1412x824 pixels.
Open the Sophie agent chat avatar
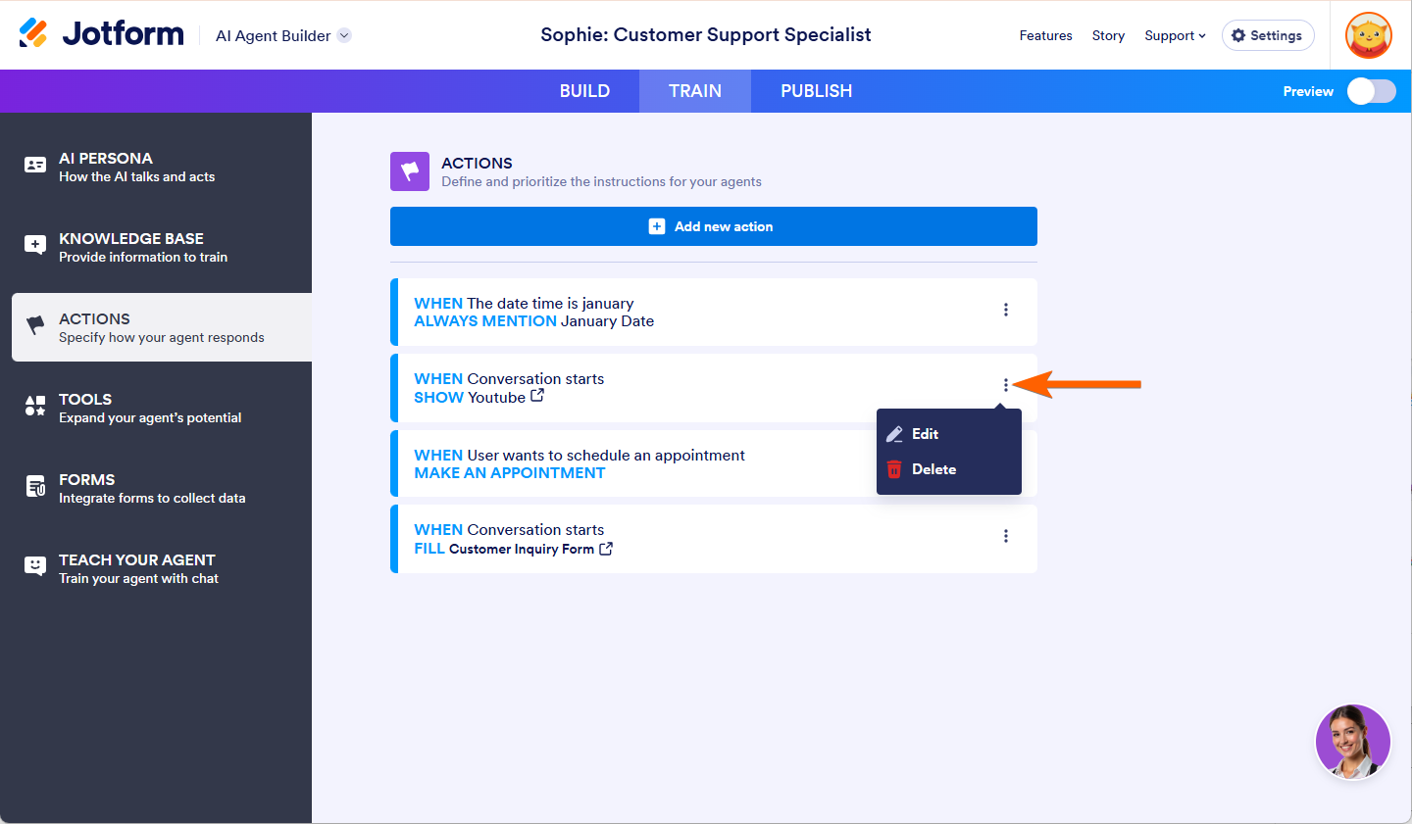pos(1352,742)
